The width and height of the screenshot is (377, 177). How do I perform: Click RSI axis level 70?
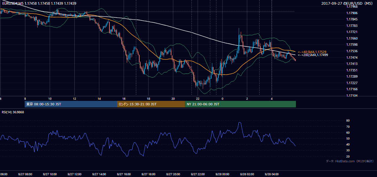[x=348, y=127]
